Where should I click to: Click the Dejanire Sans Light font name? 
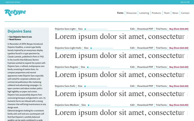pyautogui.click(x=65, y=29)
